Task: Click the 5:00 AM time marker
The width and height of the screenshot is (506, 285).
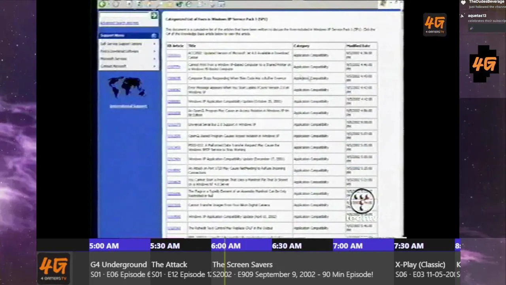Action: pos(104,246)
